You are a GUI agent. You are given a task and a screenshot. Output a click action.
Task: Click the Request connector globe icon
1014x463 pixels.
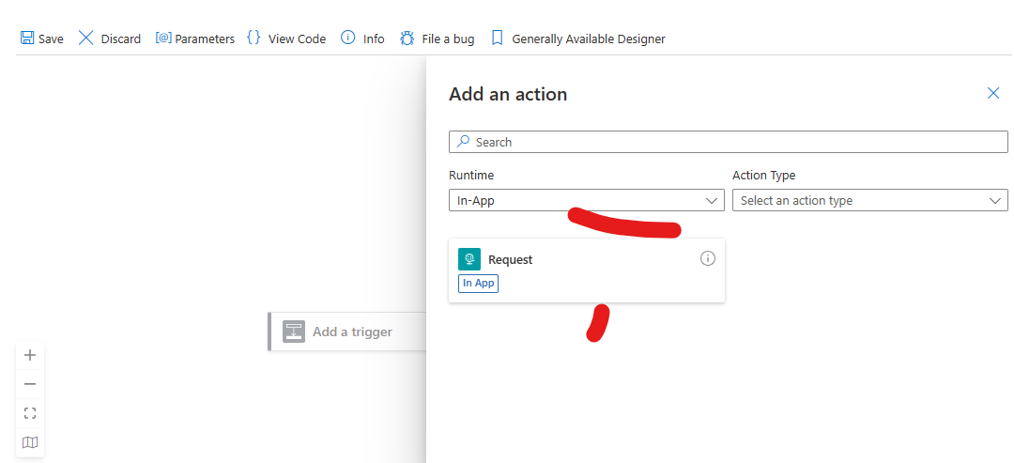coord(469,259)
